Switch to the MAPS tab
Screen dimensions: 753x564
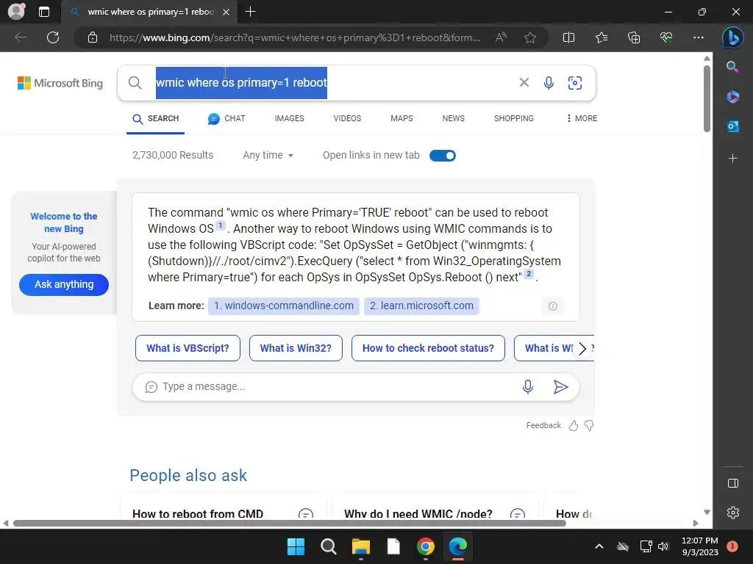pyautogui.click(x=402, y=118)
